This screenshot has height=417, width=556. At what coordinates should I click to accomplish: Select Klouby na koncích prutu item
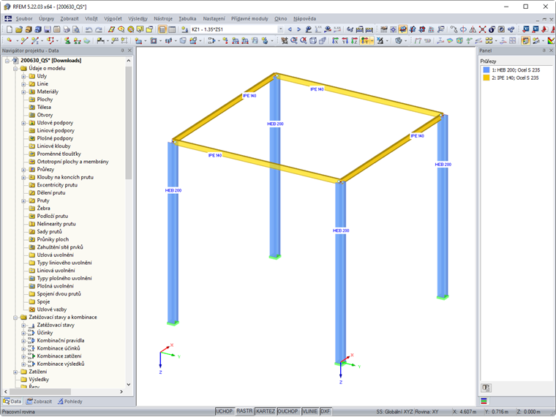[x=65, y=177]
